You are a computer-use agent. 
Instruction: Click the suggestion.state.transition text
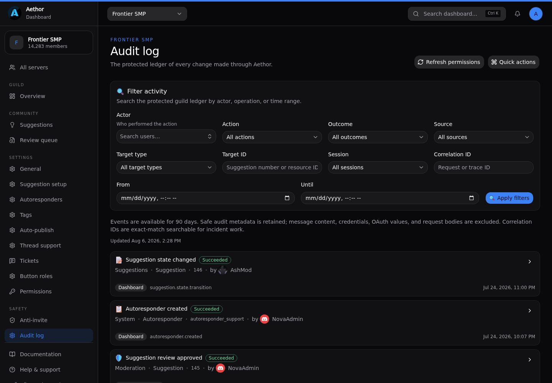181,288
